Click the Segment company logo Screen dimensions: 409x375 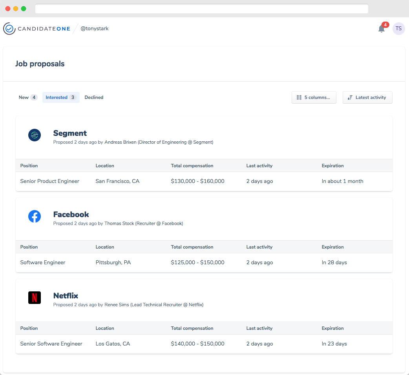pos(35,135)
